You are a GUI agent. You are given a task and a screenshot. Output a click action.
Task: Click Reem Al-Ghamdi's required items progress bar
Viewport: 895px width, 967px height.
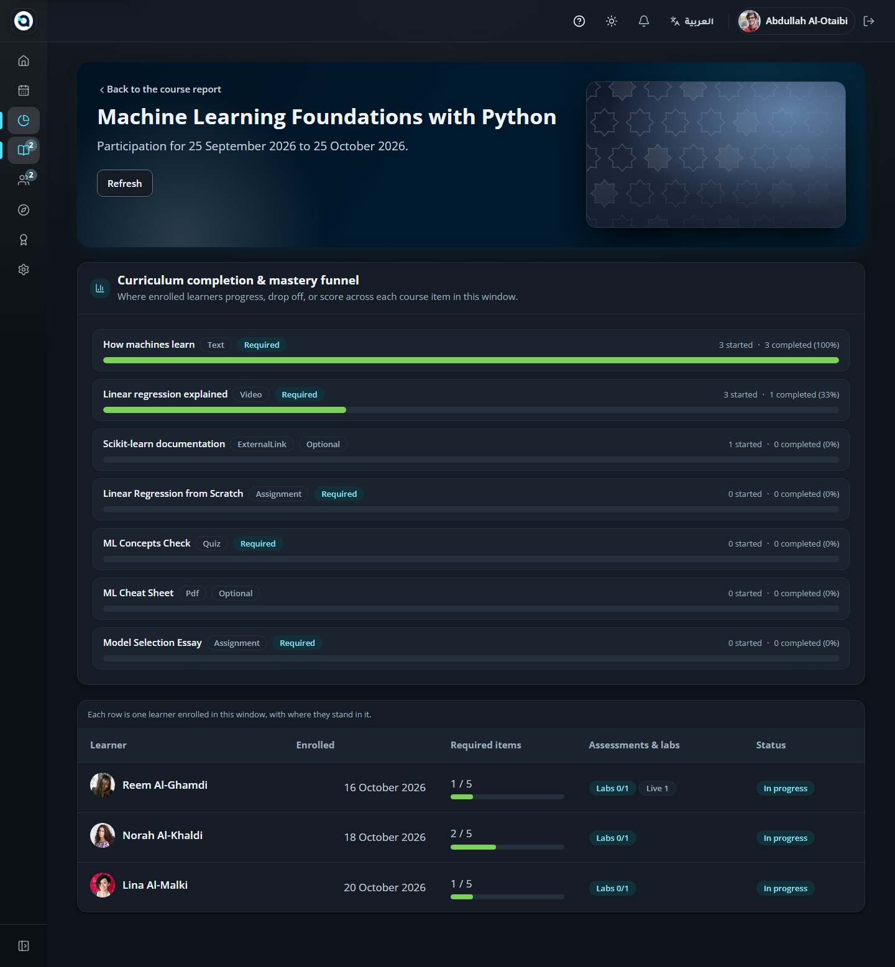(x=507, y=797)
